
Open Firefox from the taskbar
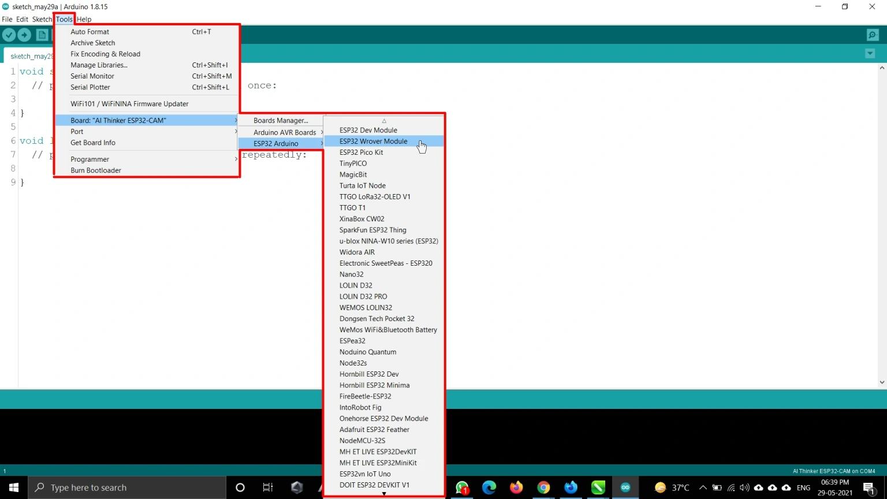coord(516,487)
